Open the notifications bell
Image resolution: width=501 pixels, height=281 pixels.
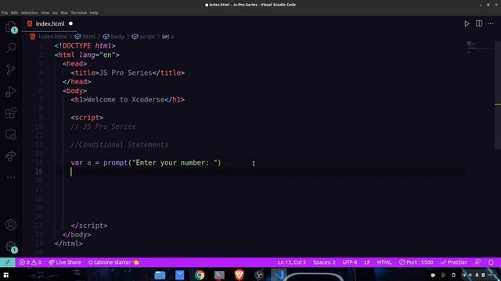click(491, 262)
